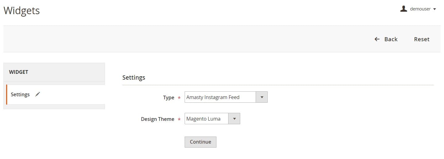Click the Continue button
444x159 pixels.
[200, 142]
